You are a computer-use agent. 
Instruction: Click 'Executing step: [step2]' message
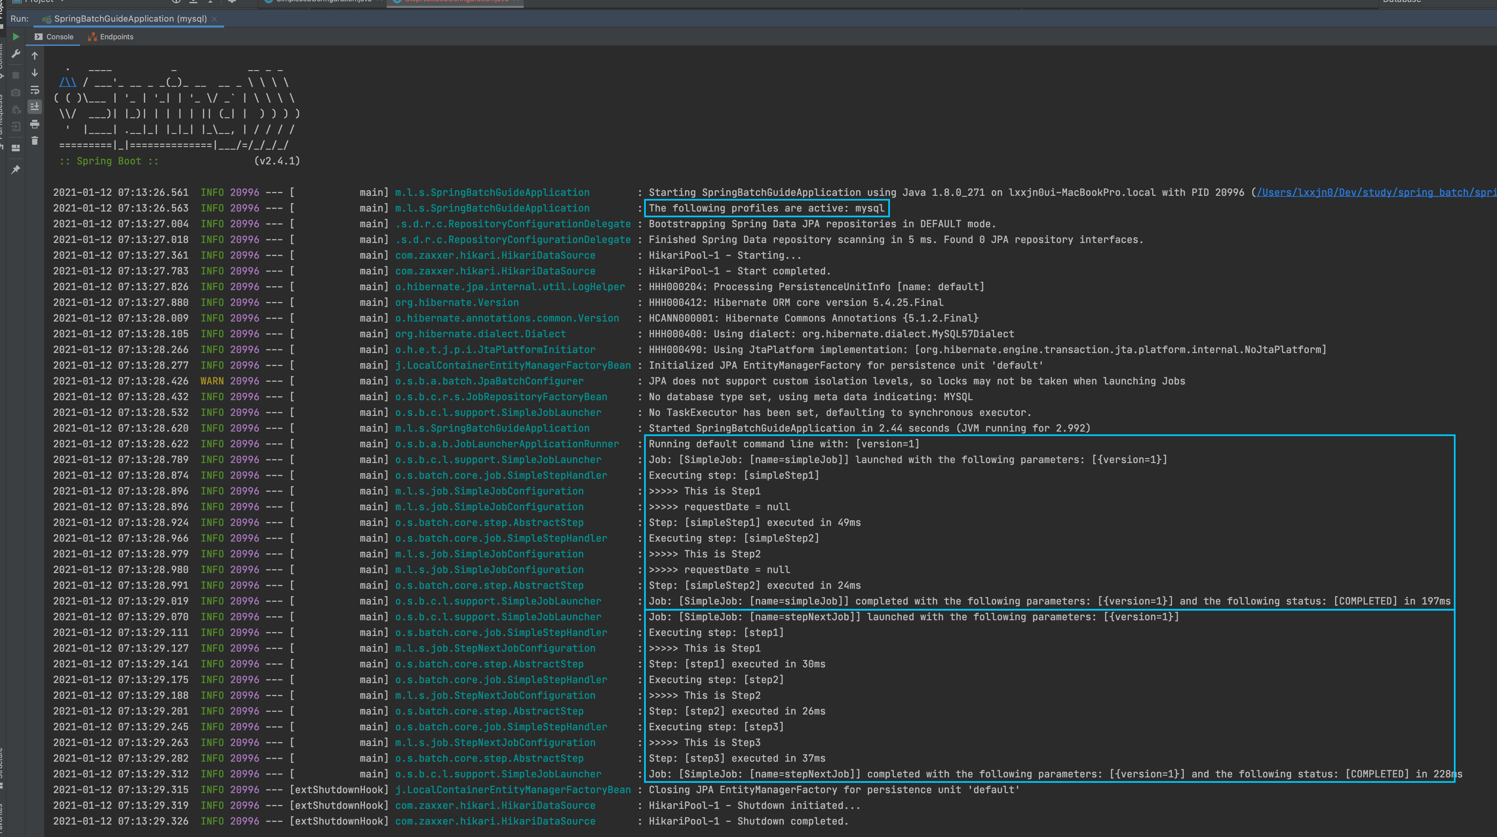point(716,679)
